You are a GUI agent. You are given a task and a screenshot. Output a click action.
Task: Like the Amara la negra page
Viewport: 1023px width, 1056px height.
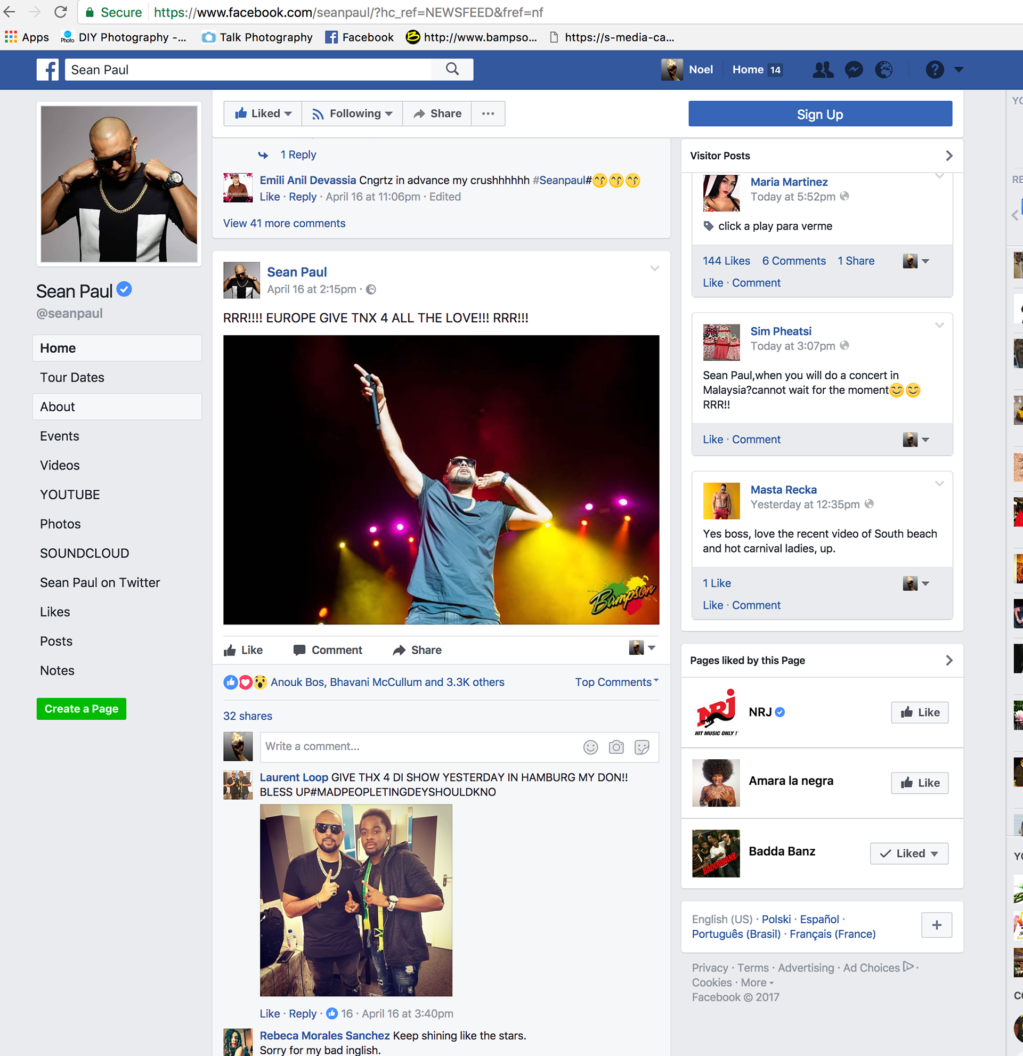coord(920,783)
